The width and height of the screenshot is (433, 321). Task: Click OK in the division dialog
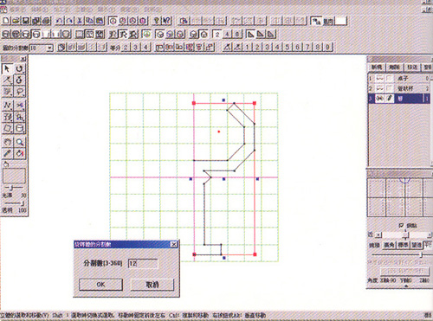click(100, 285)
